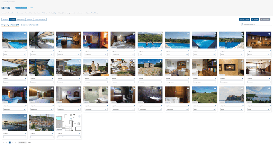273x146 pixels.
Task: Expand the floor plan category dropdown
Action: [69, 137]
